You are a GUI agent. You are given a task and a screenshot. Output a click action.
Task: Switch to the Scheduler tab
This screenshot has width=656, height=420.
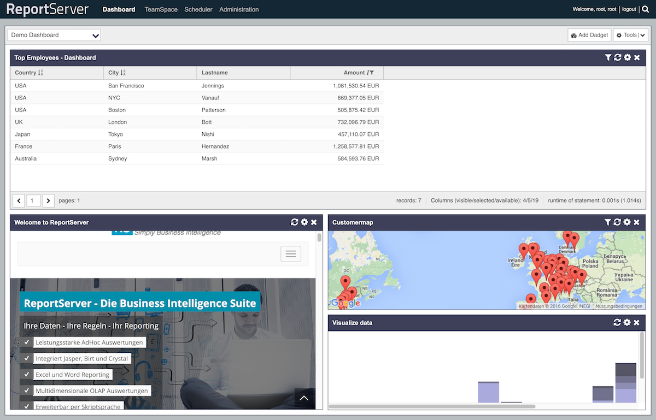point(198,9)
